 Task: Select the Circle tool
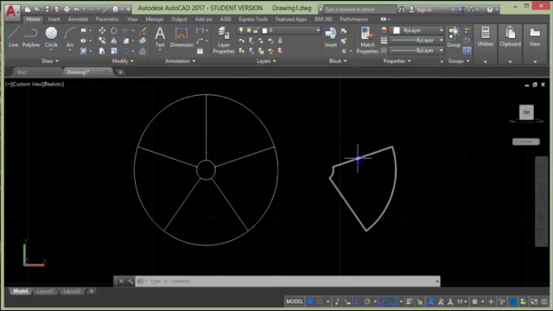[x=51, y=37]
